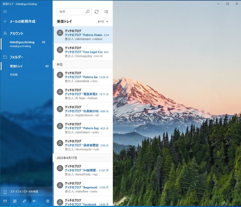The width and height of the screenshot is (241, 207).
Task: Click the Mail envelope icon
Action: 5,201
